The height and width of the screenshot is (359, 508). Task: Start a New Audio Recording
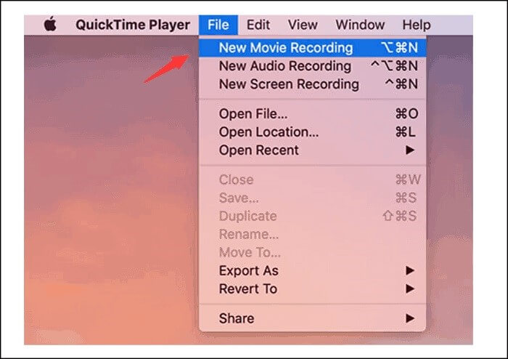tap(312, 66)
